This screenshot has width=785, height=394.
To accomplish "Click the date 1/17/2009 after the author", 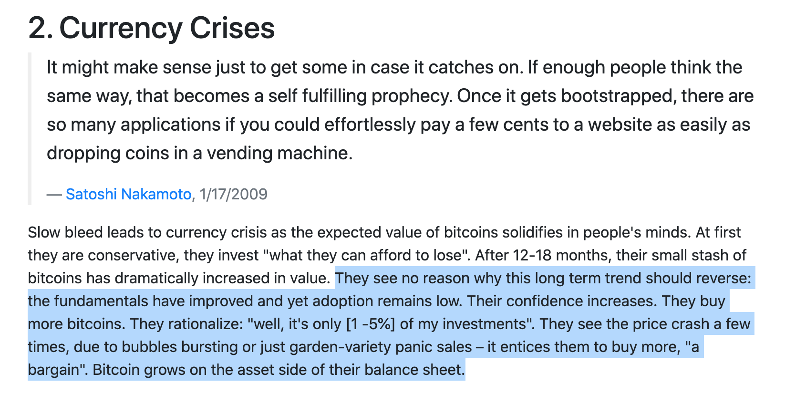I will point(234,194).
